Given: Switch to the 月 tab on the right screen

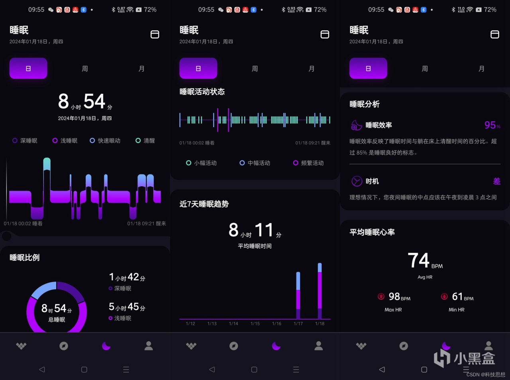Looking at the screenshot, I should (x=481, y=69).
